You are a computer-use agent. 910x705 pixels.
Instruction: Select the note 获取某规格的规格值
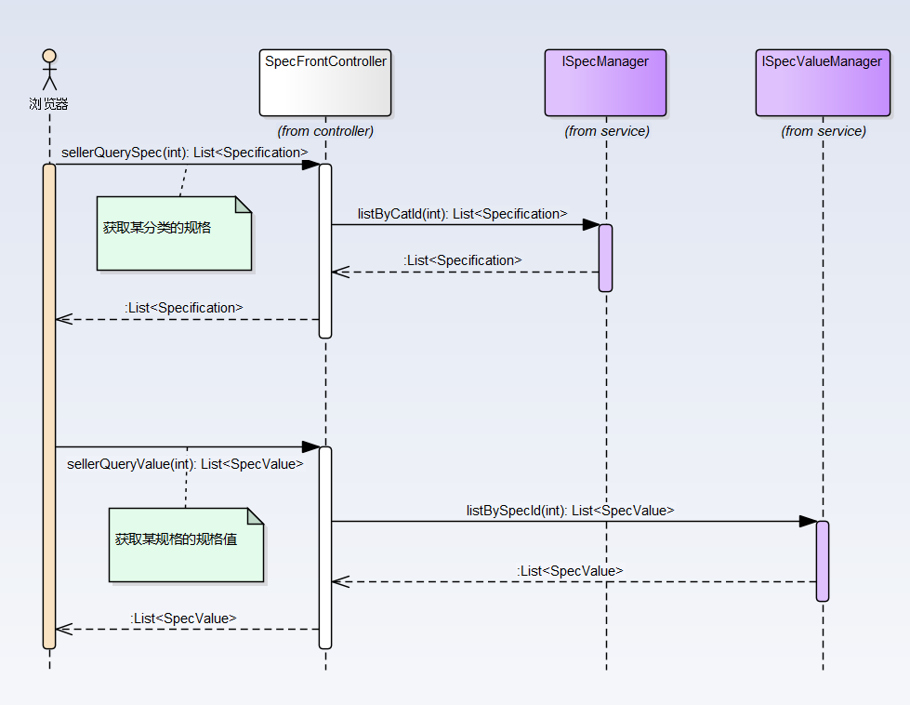coord(186,545)
